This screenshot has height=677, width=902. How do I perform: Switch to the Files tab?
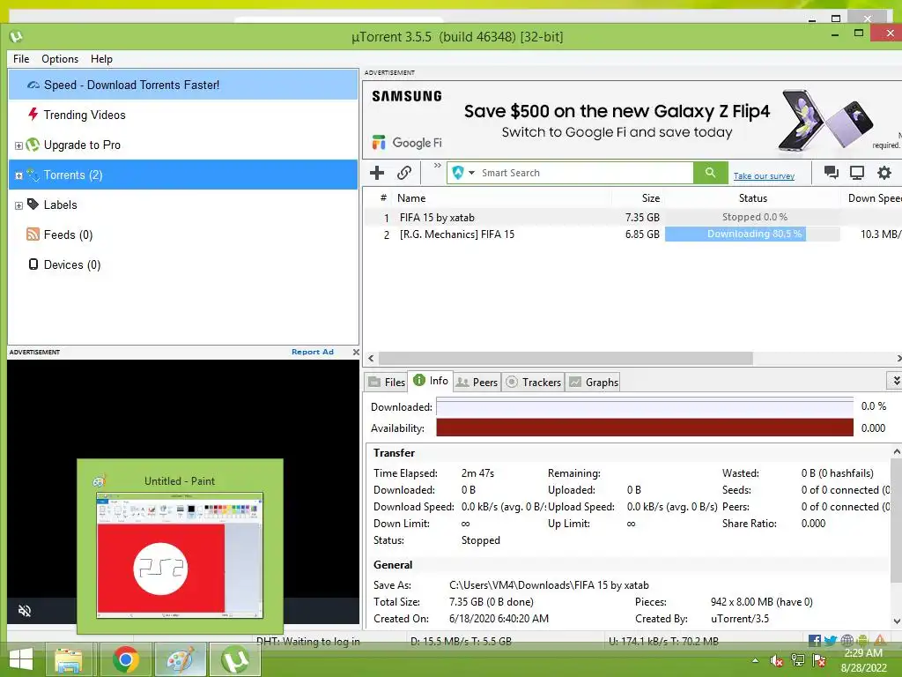pos(387,383)
